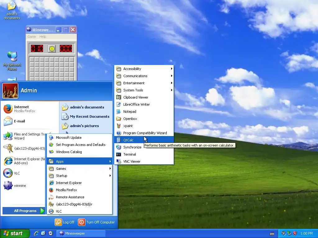Click the Internet Explorer (No Add-ons) icon
Screen dimensions: 318x238
pyautogui.click(x=8, y=161)
